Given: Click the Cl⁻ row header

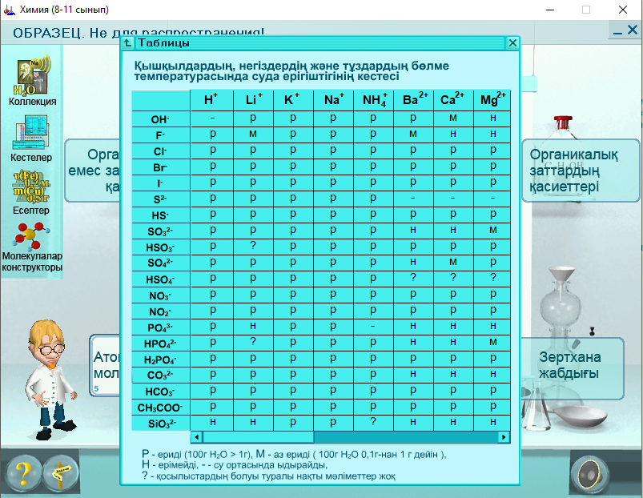Looking at the screenshot, I should coord(161,151).
